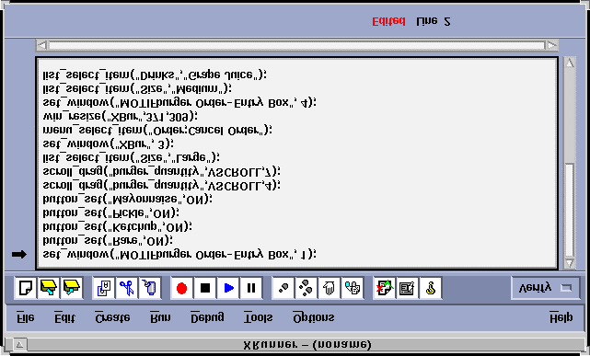Click the XRunner - (noname) title bar
590x356 pixels.
point(307,345)
